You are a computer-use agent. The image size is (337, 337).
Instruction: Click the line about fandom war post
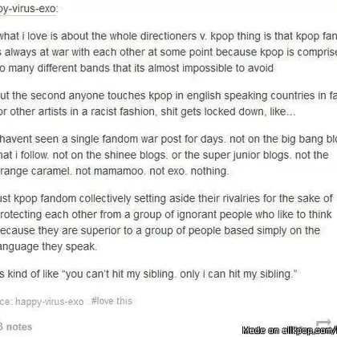tap(168, 139)
